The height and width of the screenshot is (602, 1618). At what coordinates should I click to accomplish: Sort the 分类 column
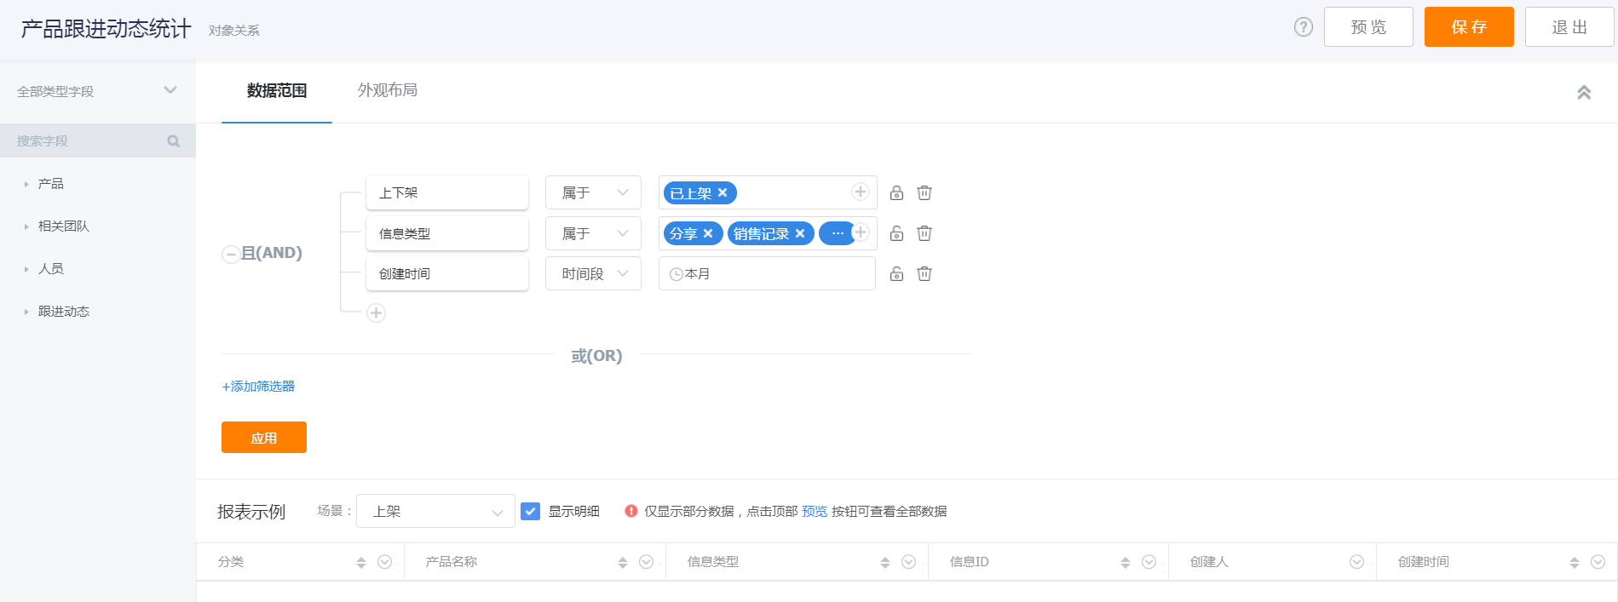pyautogui.click(x=361, y=563)
